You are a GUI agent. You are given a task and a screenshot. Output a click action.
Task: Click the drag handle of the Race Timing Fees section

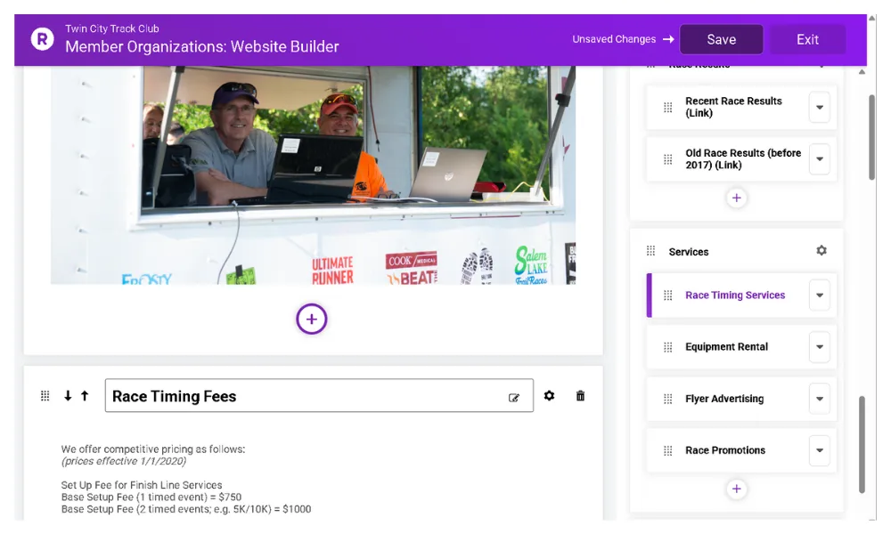coord(45,395)
